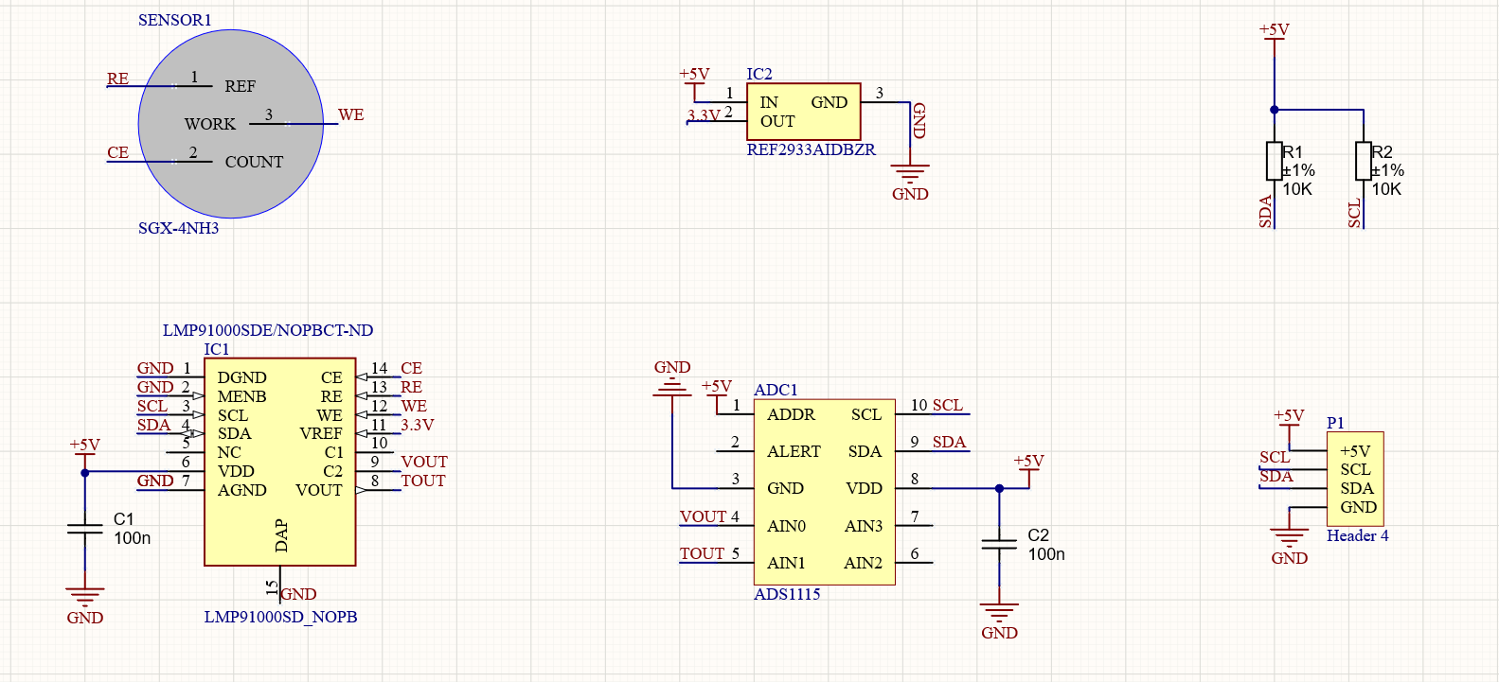The width and height of the screenshot is (1499, 682).
Task: Click the SENSOR1 designator label
Action: click(175, 20)
